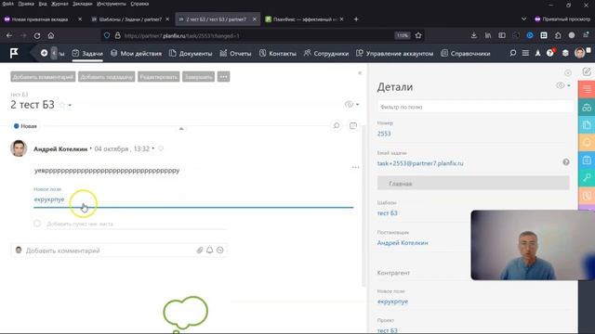595x334 pixels.
Task: Open Андрей Котелкин link in Постановщик
Action: point(403,243)
